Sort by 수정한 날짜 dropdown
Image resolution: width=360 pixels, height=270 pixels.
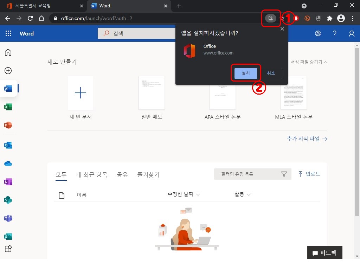point(184,194)
